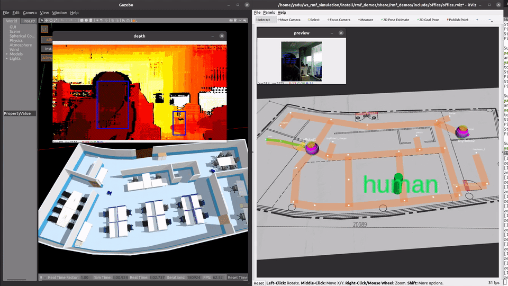Click the L1 floor button in Gazebo view

click(x=44, y=29)
